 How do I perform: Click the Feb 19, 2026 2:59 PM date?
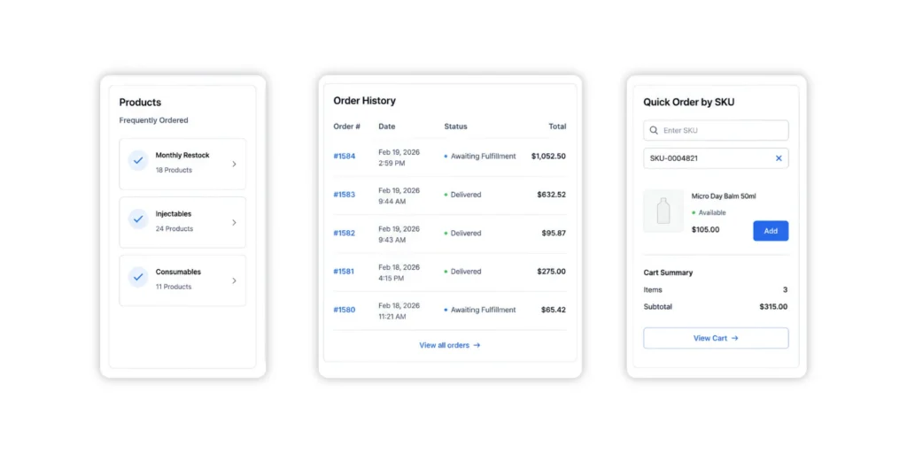(x=399, y=157)
